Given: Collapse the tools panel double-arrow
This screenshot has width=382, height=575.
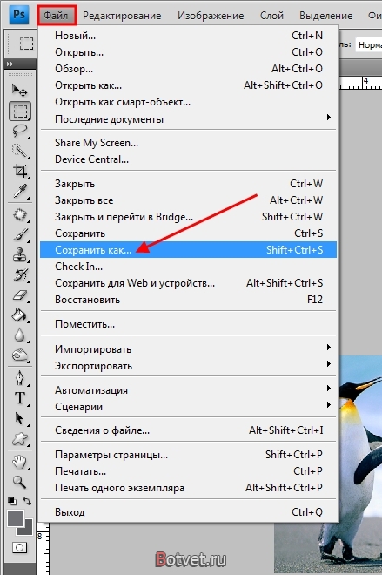Looking at the screenshot, I should point(10,64).
